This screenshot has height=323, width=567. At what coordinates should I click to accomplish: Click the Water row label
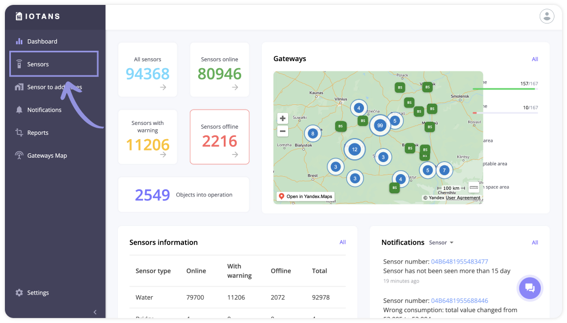tap(144, 297)
